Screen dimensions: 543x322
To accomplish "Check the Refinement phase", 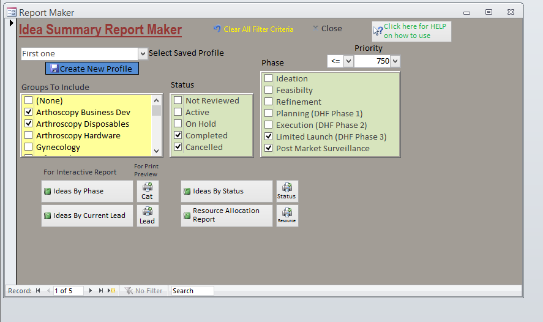I will click(268, 102).
